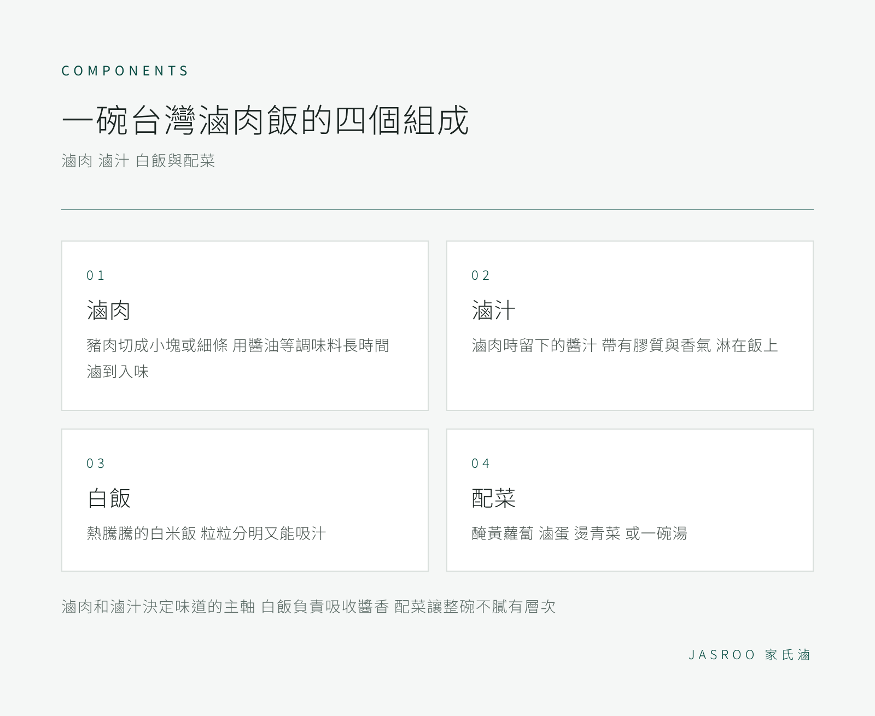Click description 熱騰騰的白米飯 粒粒分明又能吸汁
Screen dimensions: 875x716
click(206, 533)
